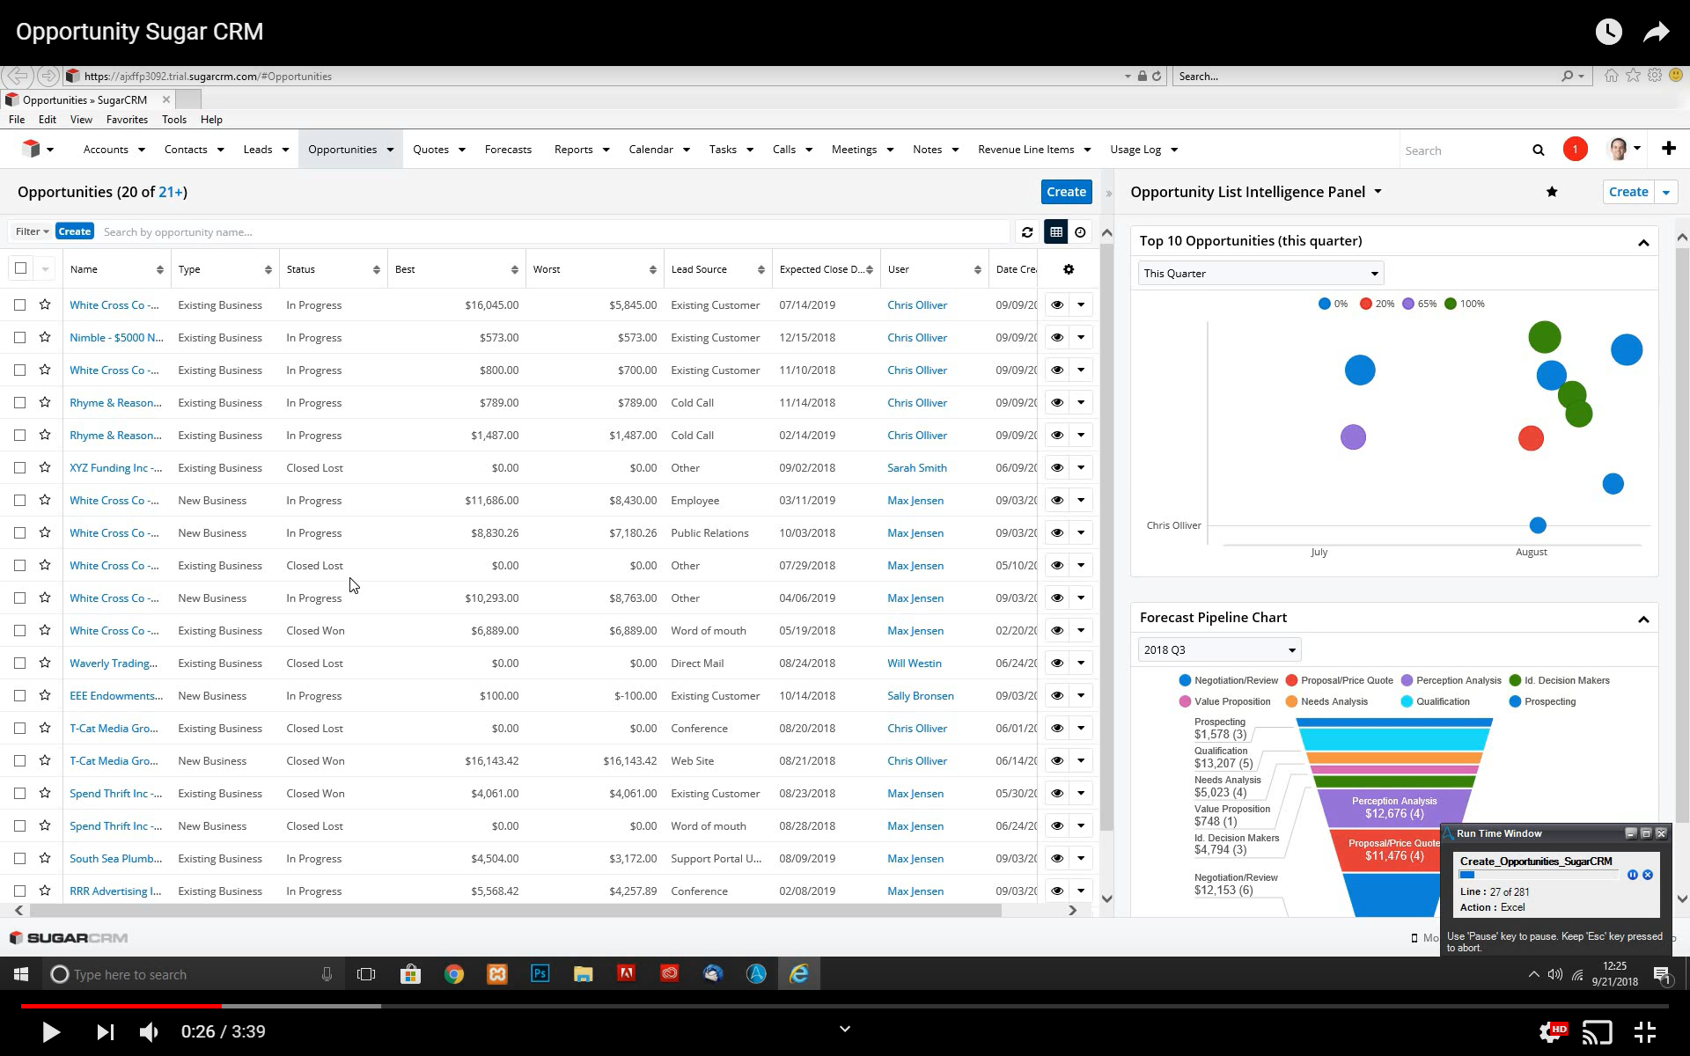Screen dimensions: 1690x1056
Task: Mute the video volume icon
Action: [149, 1031]
